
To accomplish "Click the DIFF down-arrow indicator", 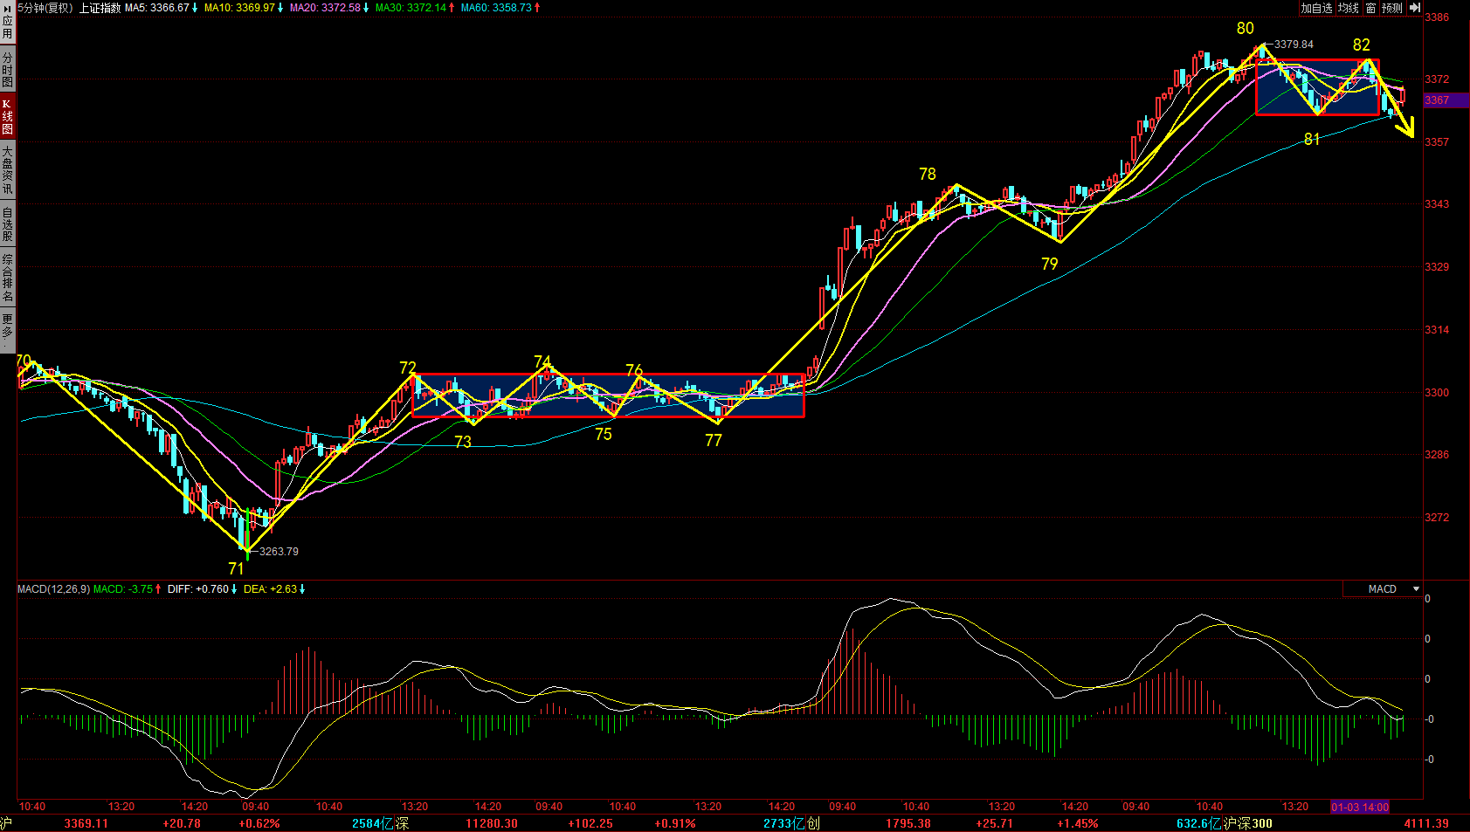I will [234, 589].
